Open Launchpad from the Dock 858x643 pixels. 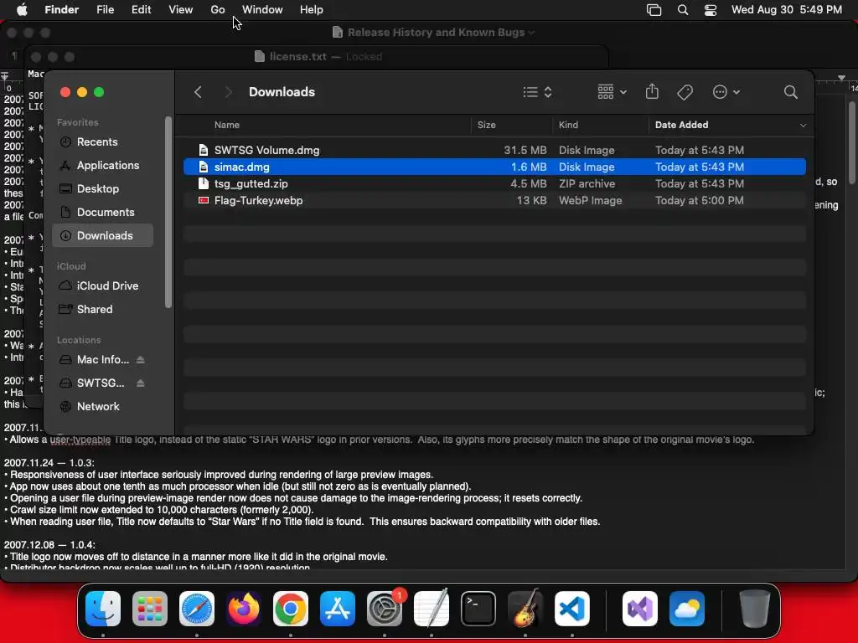pyautogui.click(x=150, y=609)
